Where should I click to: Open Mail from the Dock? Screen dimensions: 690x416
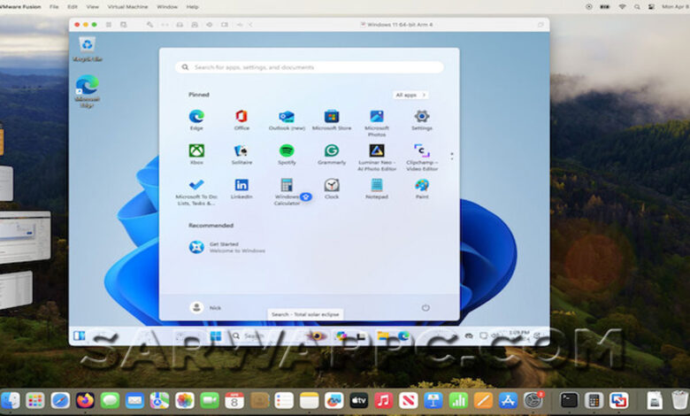(x=134, y=400)
